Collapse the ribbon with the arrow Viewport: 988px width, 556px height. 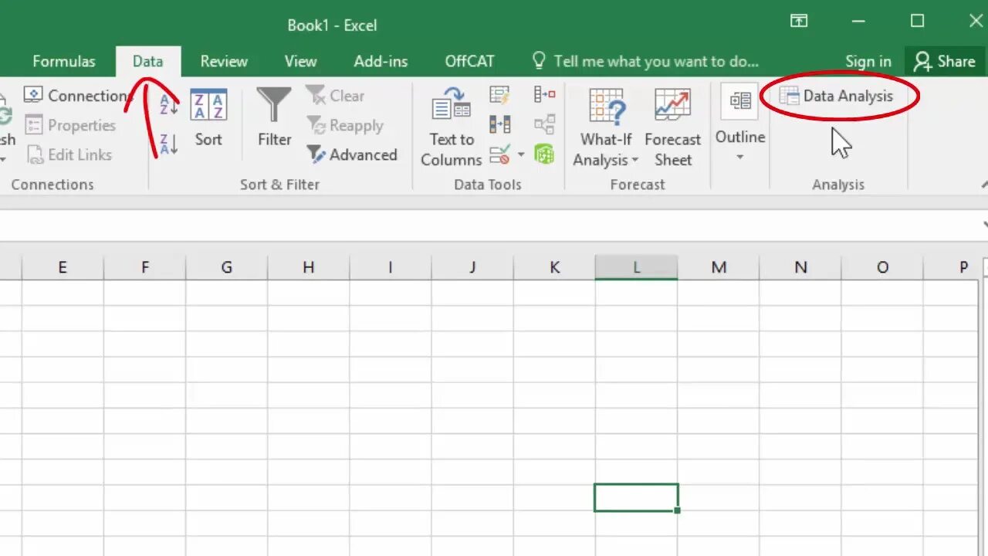tap(984, 185)
